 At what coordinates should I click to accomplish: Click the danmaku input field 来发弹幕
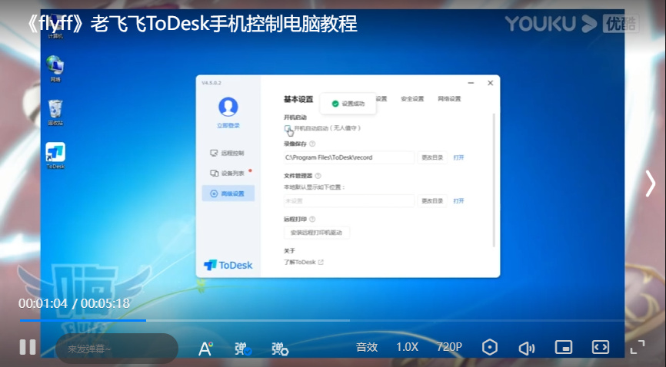pyautogui.click(x=117, y=349)
